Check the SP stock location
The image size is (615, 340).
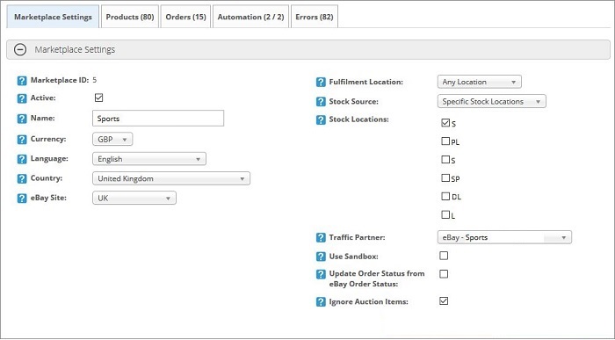pos(445,178)
